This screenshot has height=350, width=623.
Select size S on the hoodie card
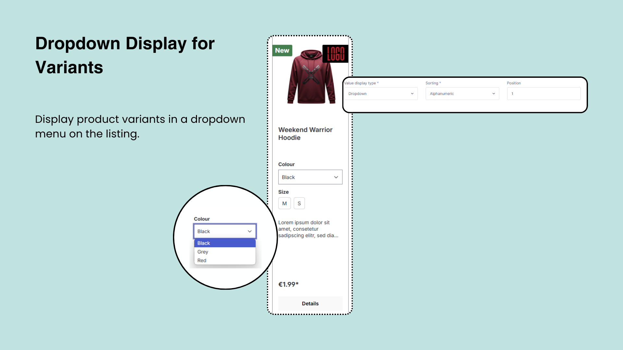(299, 204)
